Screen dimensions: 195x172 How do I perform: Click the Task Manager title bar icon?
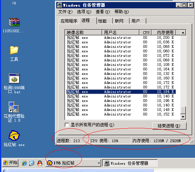tap(59, 5)
